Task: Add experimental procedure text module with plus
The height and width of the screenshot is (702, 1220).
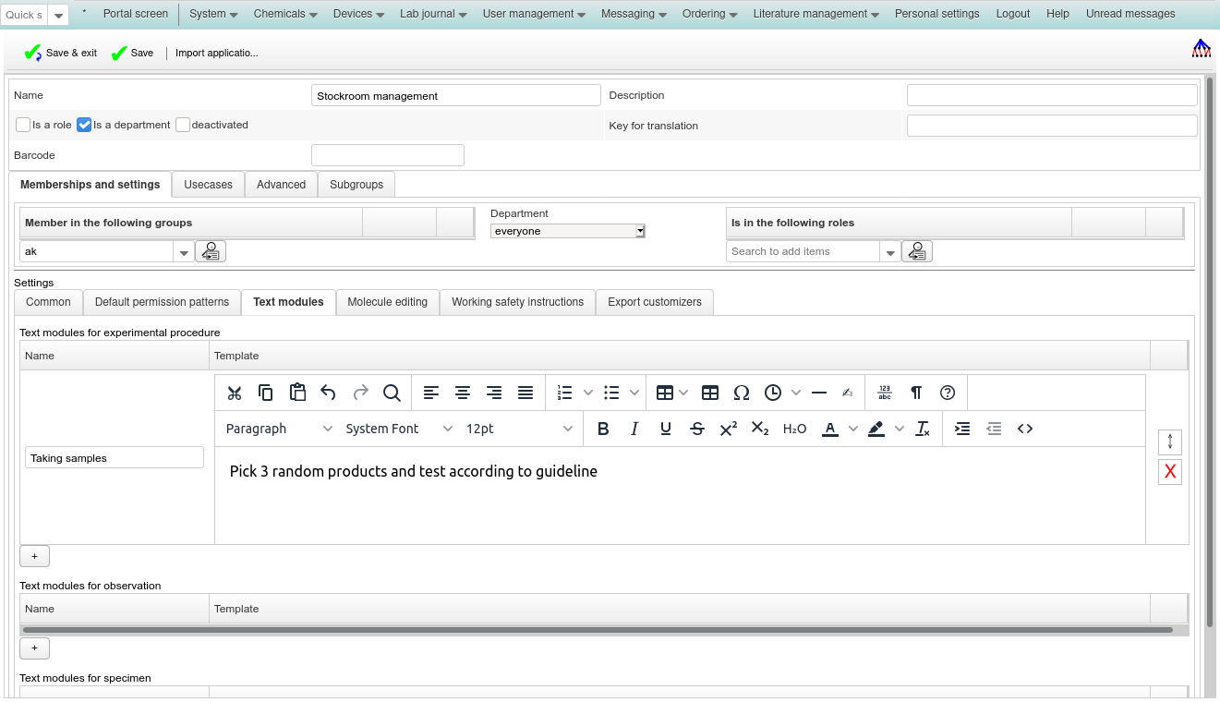Action: pos(34,556)
